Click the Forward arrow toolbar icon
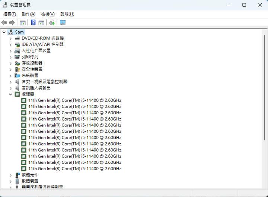This screenshot has height=197, width=268. pyautogui.click(x=12, y=23)
